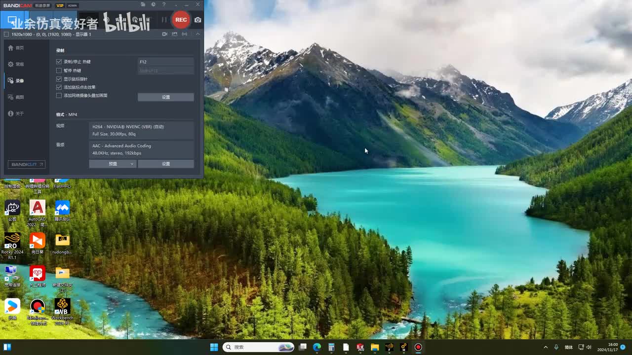
Task: Open the 首页 (Home) sidebar tab
Action: 16,48
